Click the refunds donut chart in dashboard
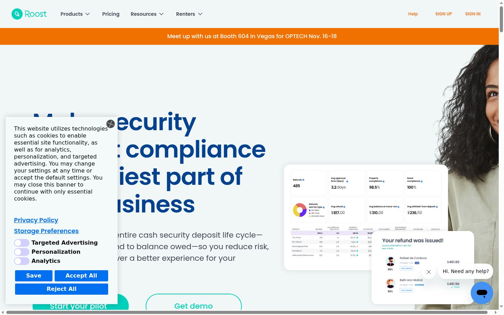Image resolution: width=504 pixels, height=315 pixels. tap(300, 210)
